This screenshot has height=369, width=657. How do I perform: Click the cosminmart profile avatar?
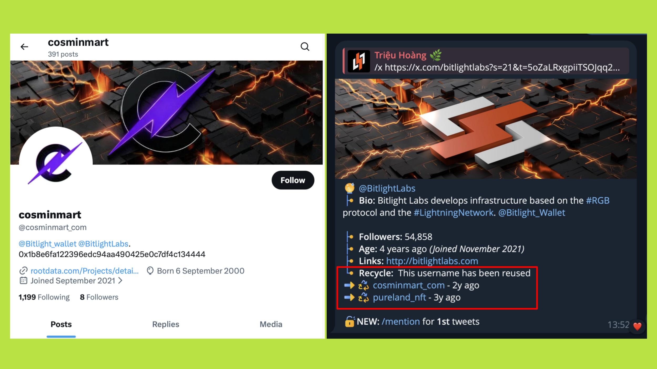(x=56, y=163)
